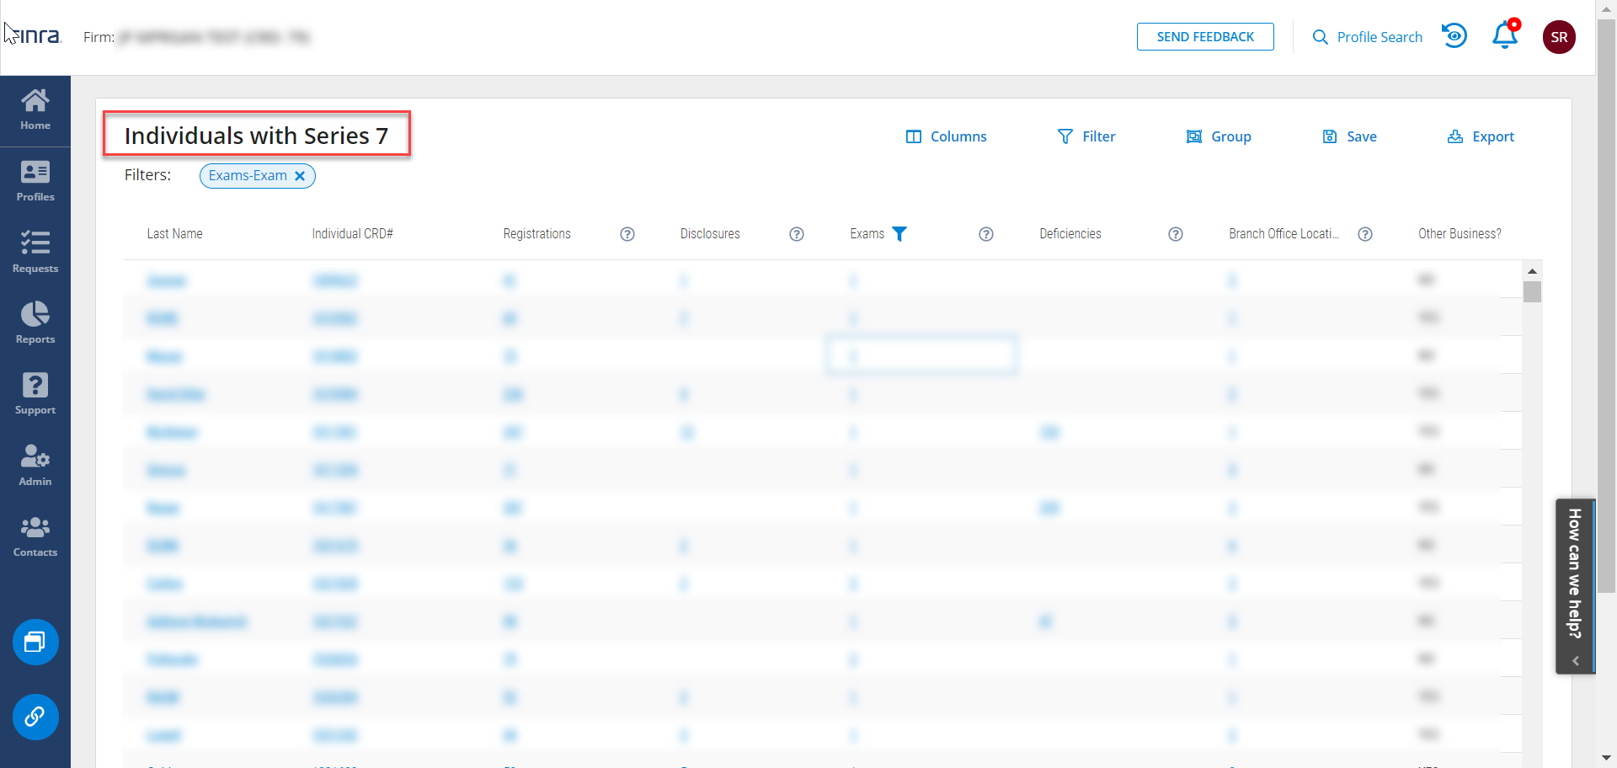The image size is (1617, 768).
Task: Open the blue windows stack button
Action: tap(35, 643)
